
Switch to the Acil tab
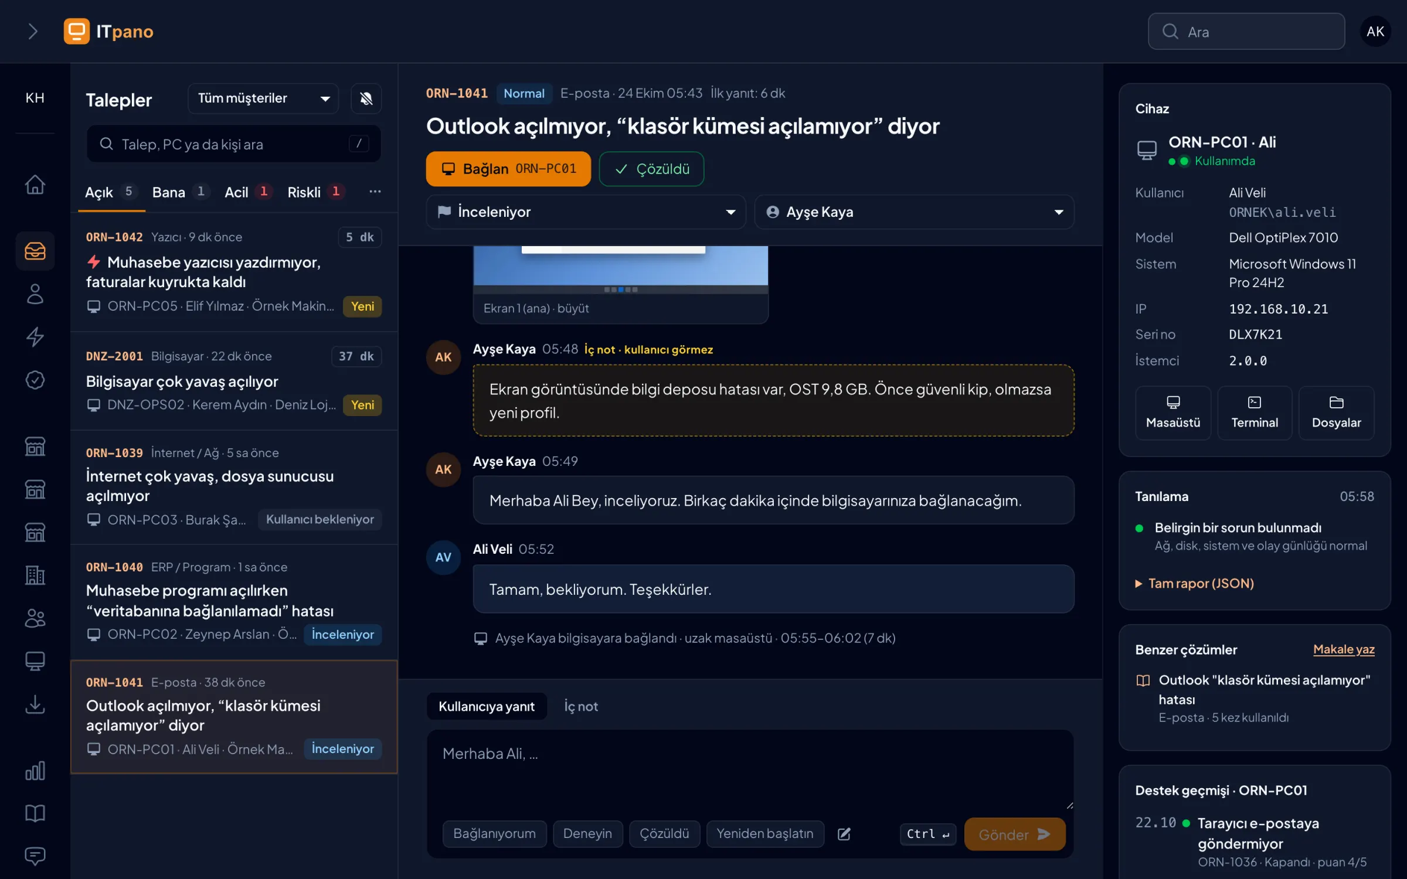point(249,192)
